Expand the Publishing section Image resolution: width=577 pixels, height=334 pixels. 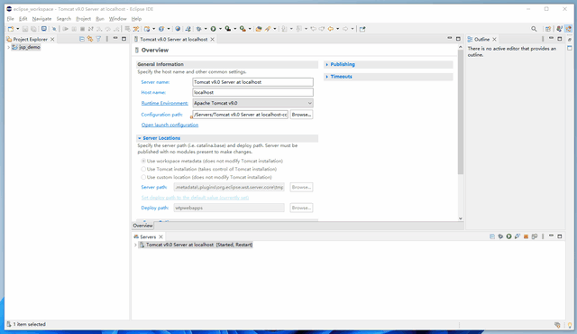pos(326,64)
